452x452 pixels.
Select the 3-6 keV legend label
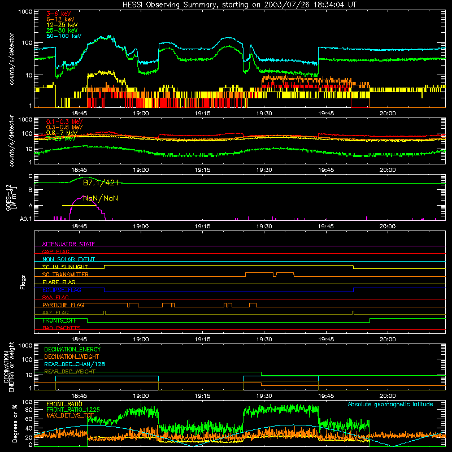tap(59, 14)
